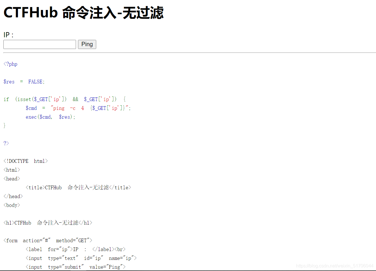
Task: Click the <body> tag text
Action: (12, 205)
